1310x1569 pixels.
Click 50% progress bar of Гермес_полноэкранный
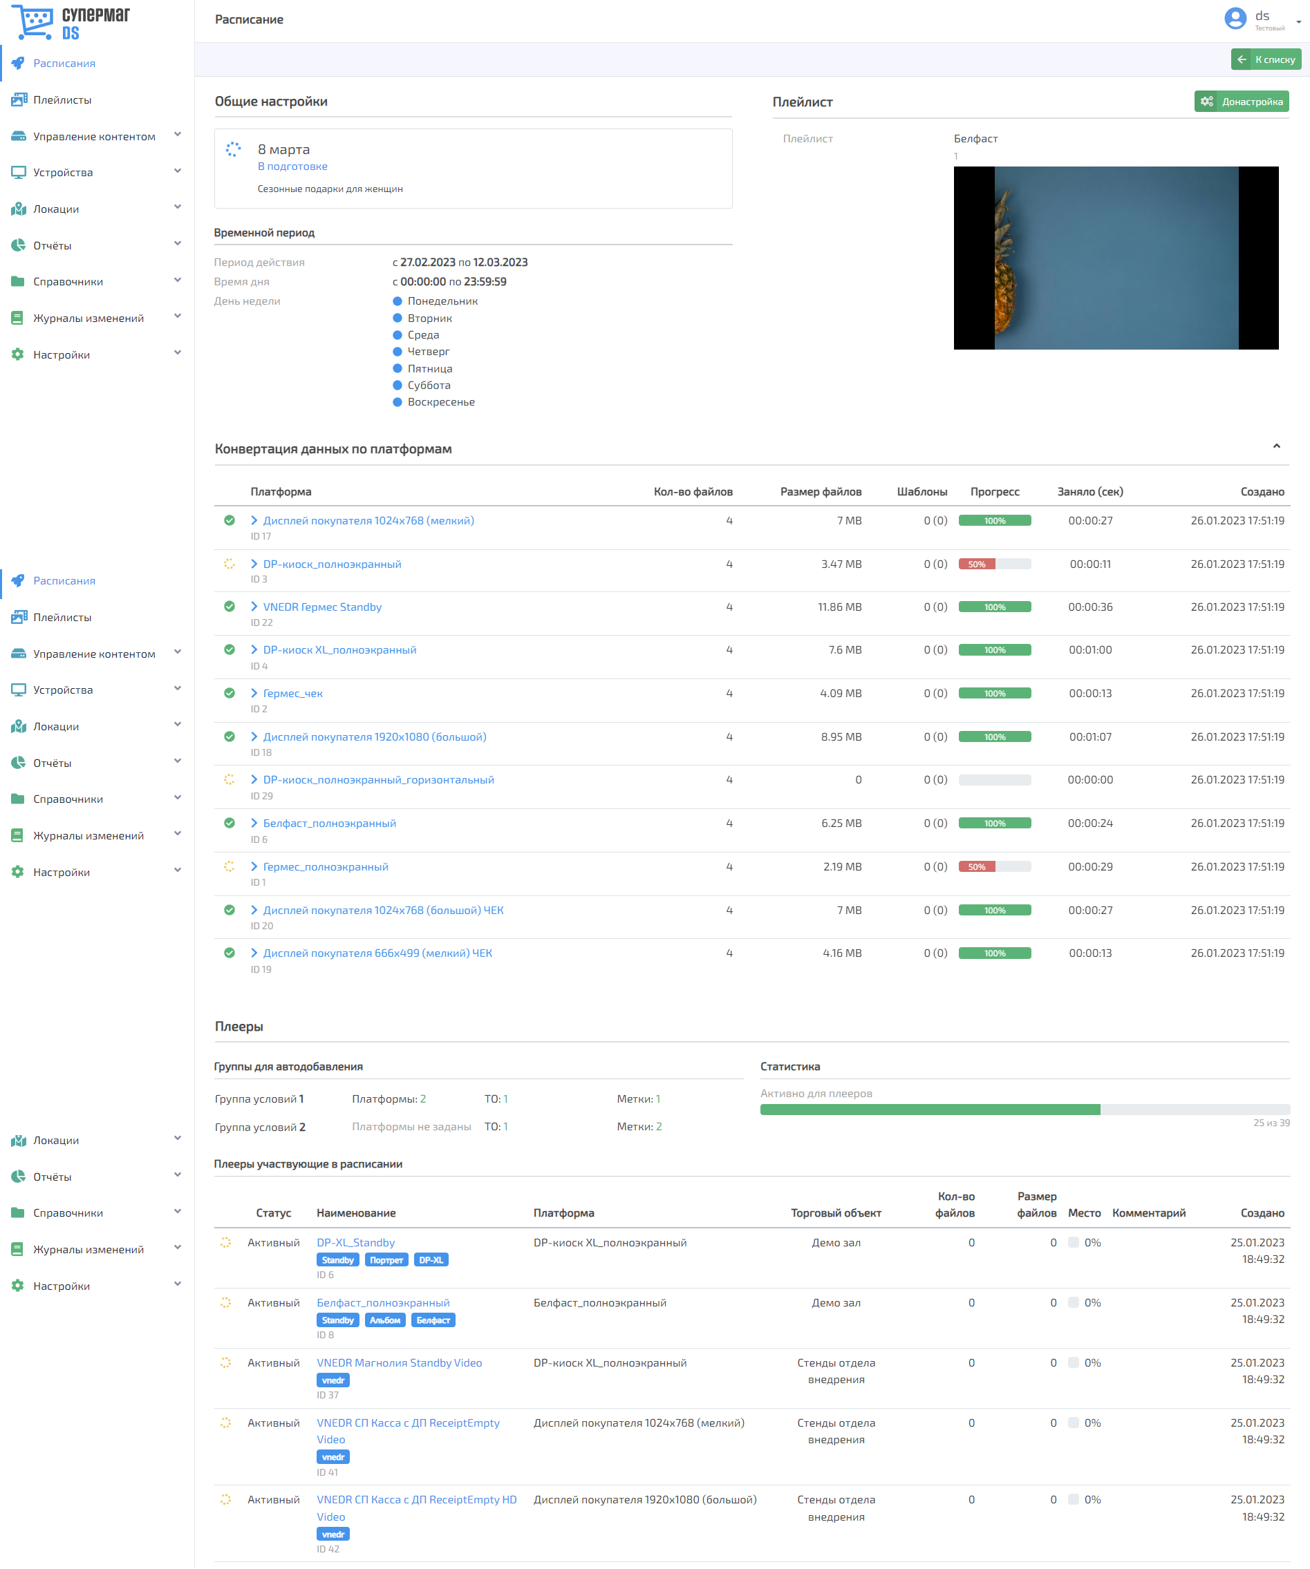pyautogui.click(x=995, y=866)
